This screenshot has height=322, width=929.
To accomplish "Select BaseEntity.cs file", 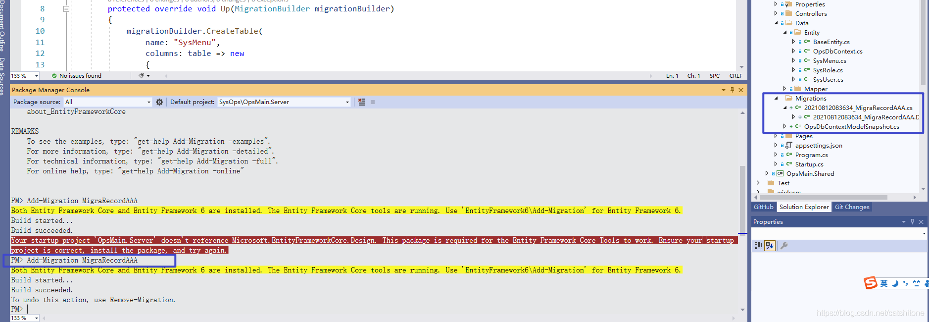I will tap(831, 42).
